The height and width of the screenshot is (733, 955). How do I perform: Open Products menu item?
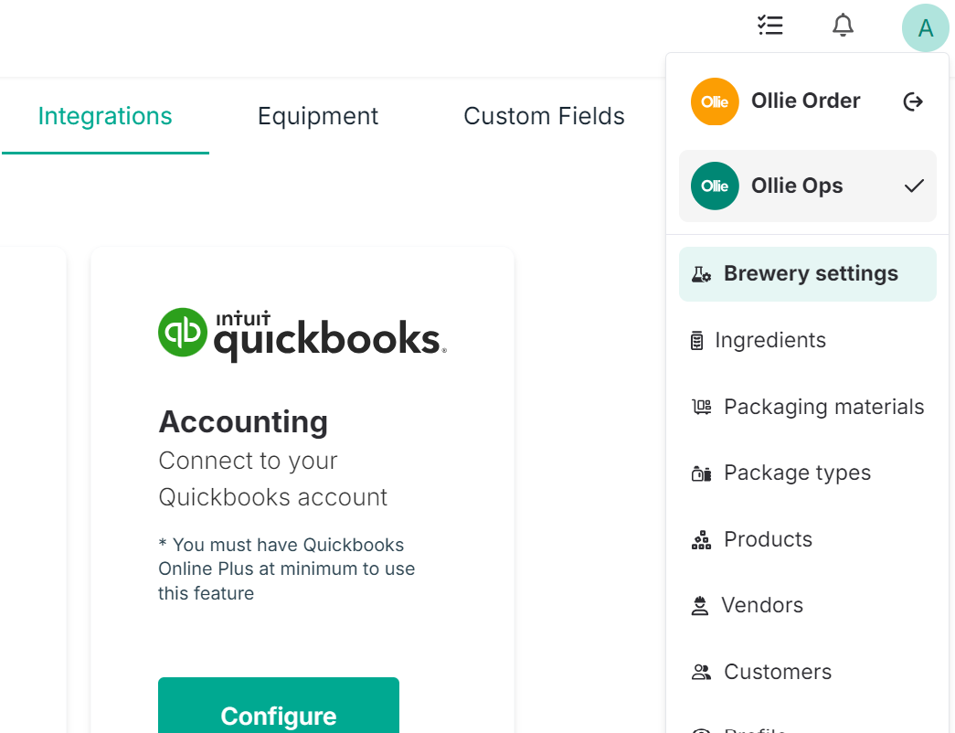808,539
